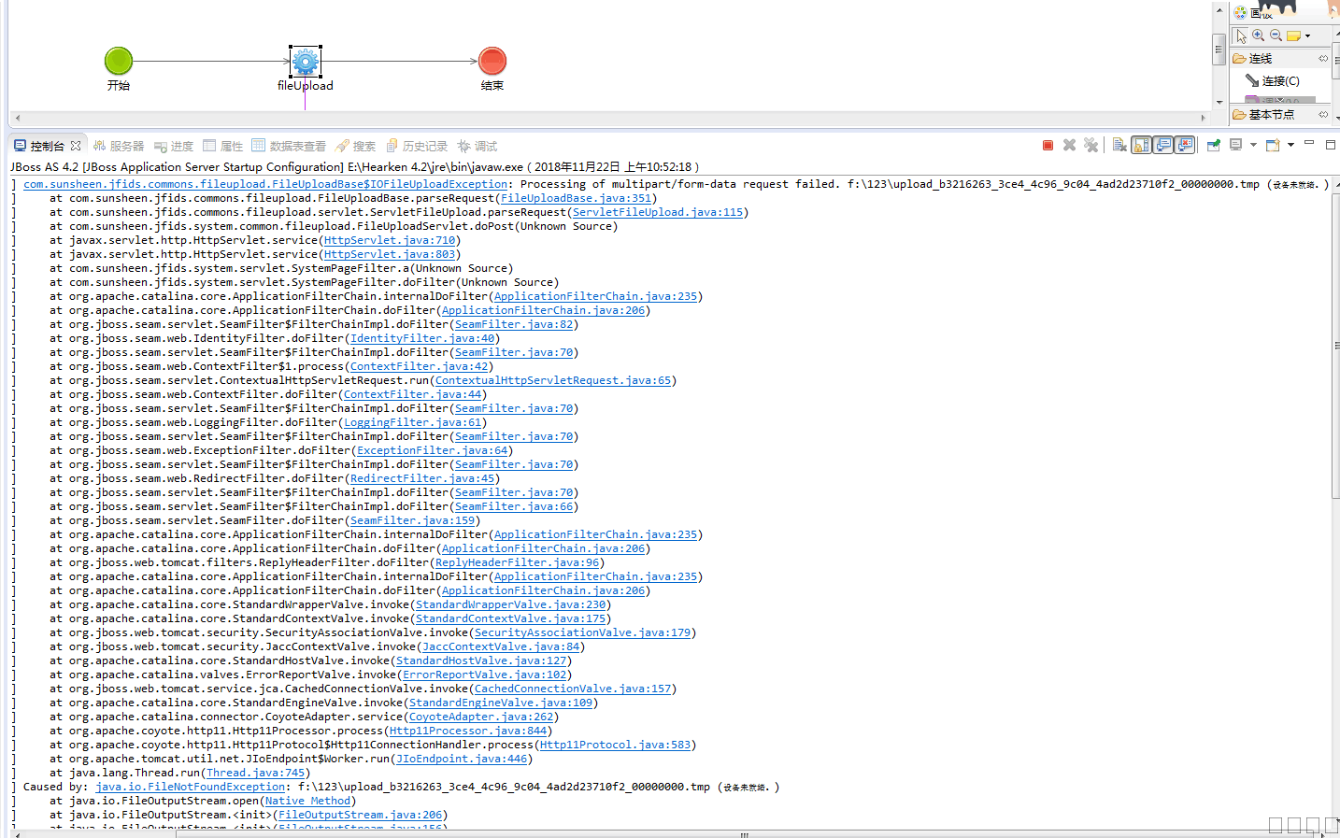Click the 画板 palette header icon
The image size is (1340, 838).
1240,12
